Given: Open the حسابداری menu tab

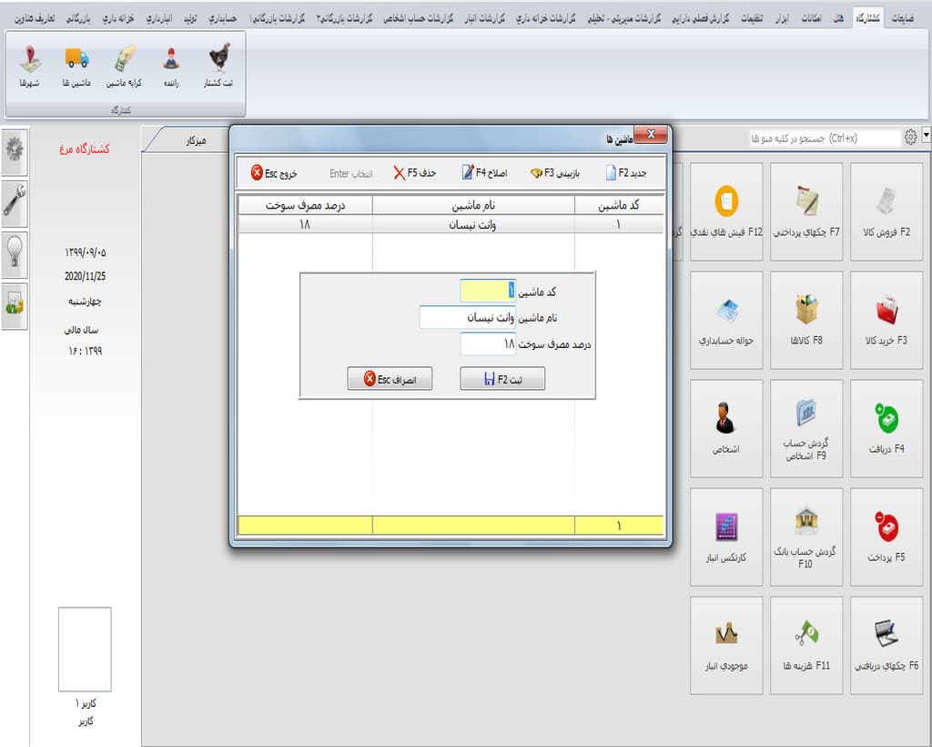Looking at the screenshot, I should (223, 18).
